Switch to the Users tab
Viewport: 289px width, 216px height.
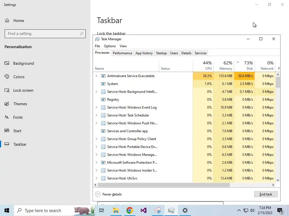(x=174, y=53)
